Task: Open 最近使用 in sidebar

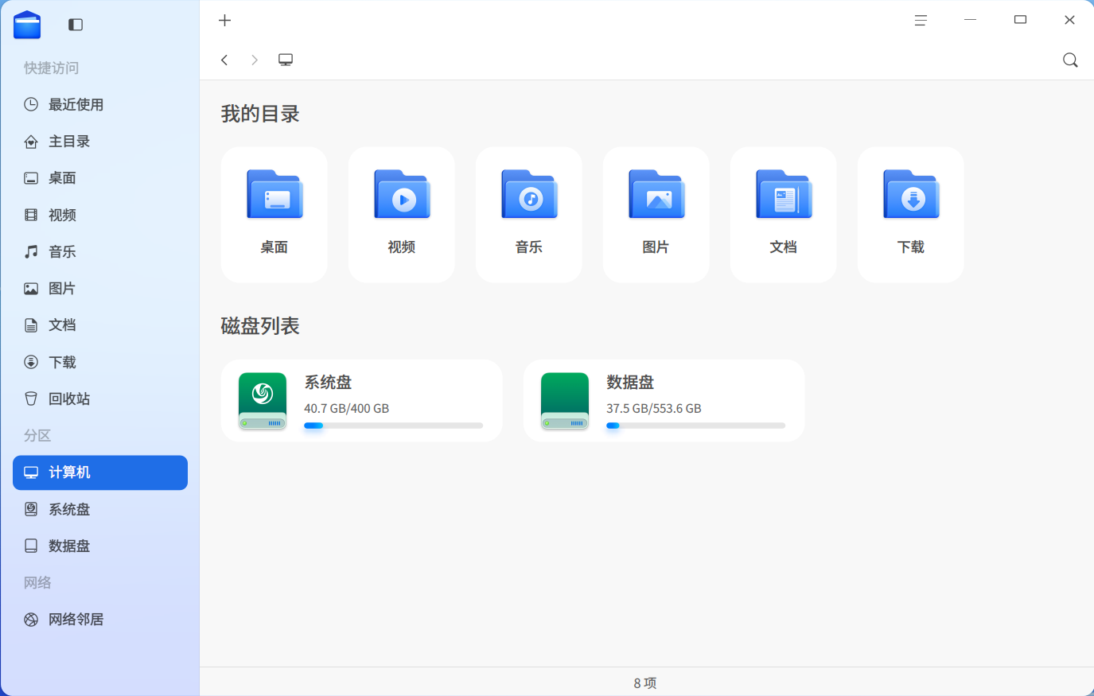Action: (x=100, y=104)
